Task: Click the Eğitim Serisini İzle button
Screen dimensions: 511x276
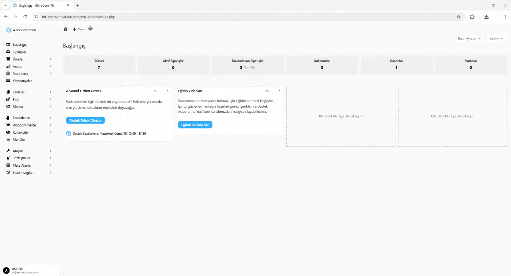Action: point(195,124)
